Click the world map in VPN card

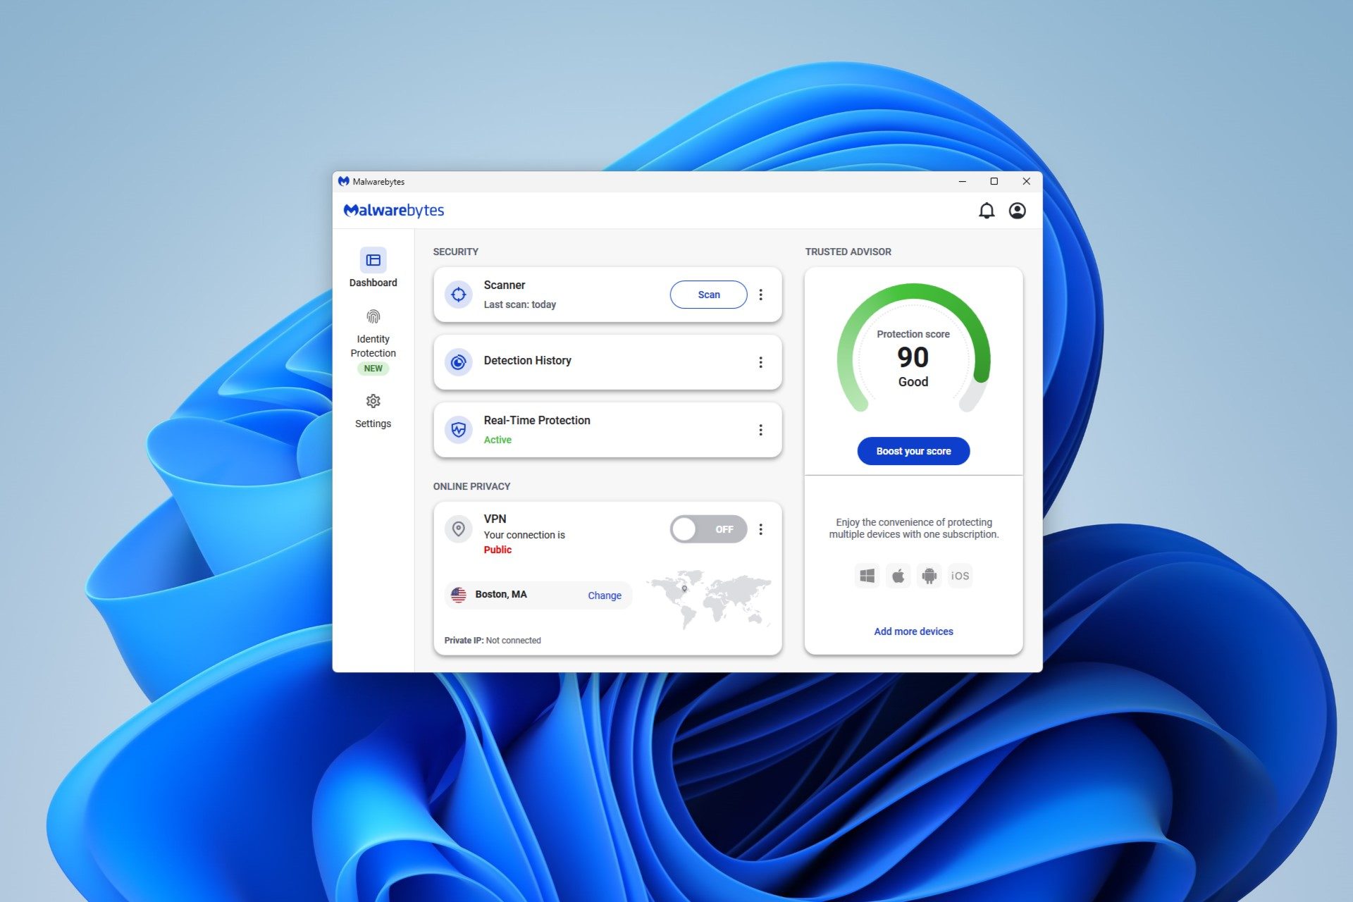[x=709, y=600]
